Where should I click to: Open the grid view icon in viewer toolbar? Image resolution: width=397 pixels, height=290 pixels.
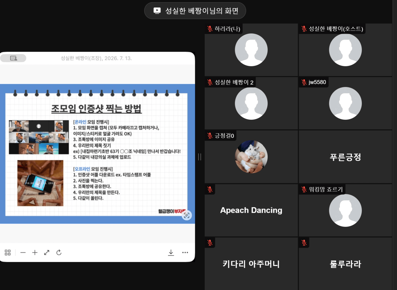[x=8, y=252]
